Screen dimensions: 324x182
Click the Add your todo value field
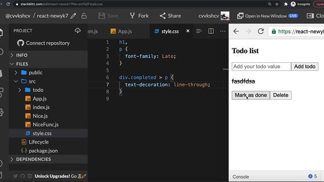coord(261,66)
